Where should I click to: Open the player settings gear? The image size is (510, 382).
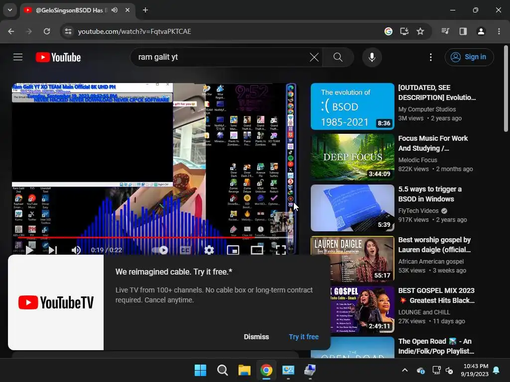tap(209, 250)
